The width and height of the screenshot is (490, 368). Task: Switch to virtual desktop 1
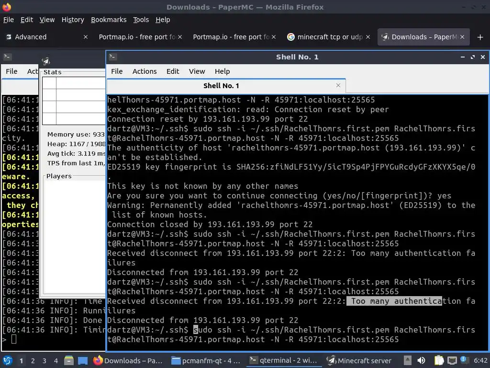tap(21, 361)
